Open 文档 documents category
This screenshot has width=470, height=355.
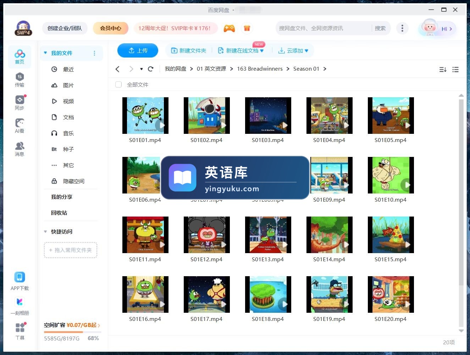[68, 117]
